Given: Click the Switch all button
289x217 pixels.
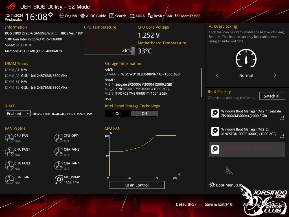Looking at the screenshot, I should point(272,96).
